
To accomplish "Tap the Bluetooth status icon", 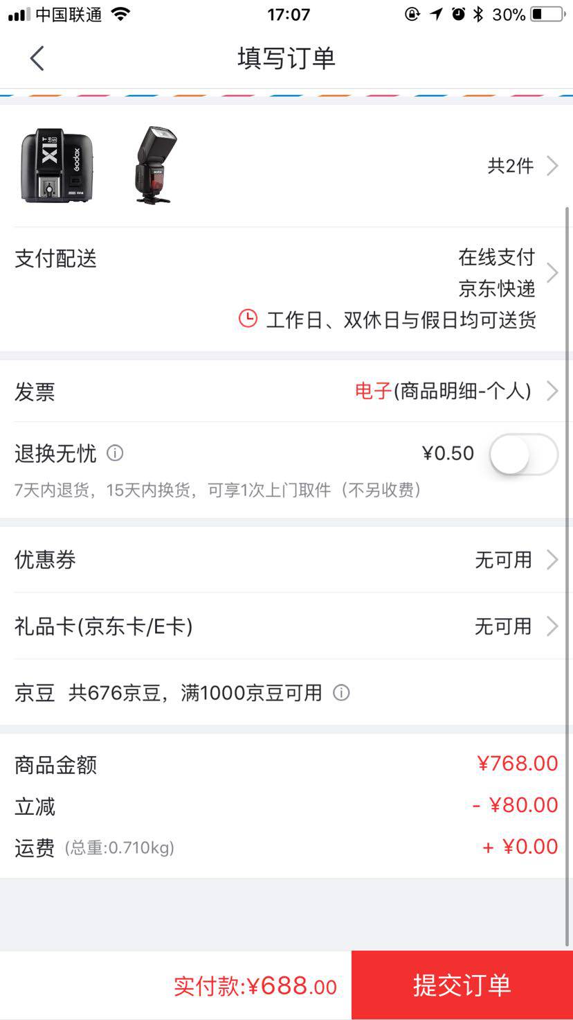I will coord(478,15).
